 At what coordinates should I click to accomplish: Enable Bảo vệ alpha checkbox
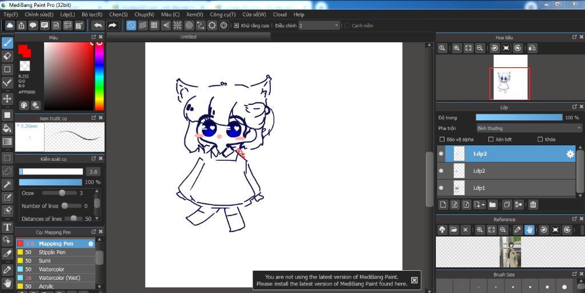[442, 139]
